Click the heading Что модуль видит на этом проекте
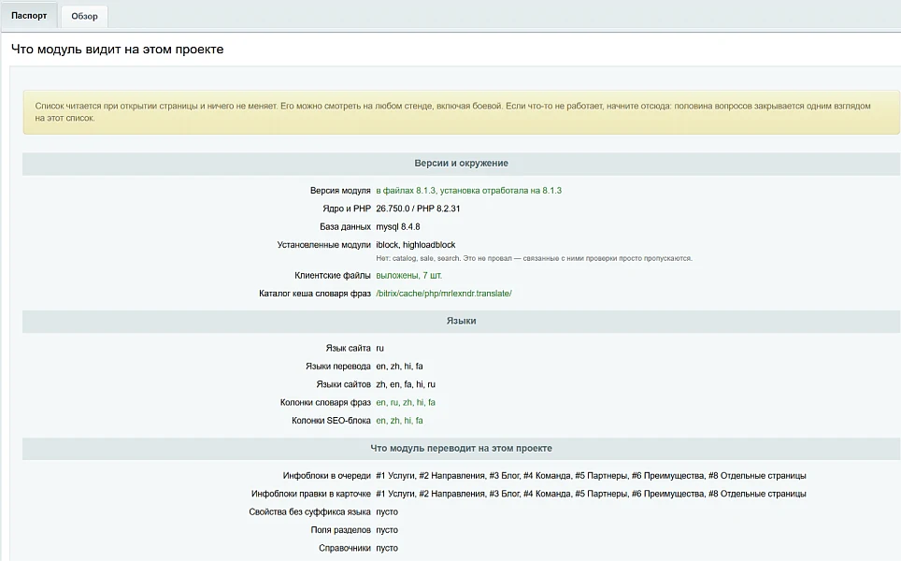901x561 pixels. pos(117,50)
